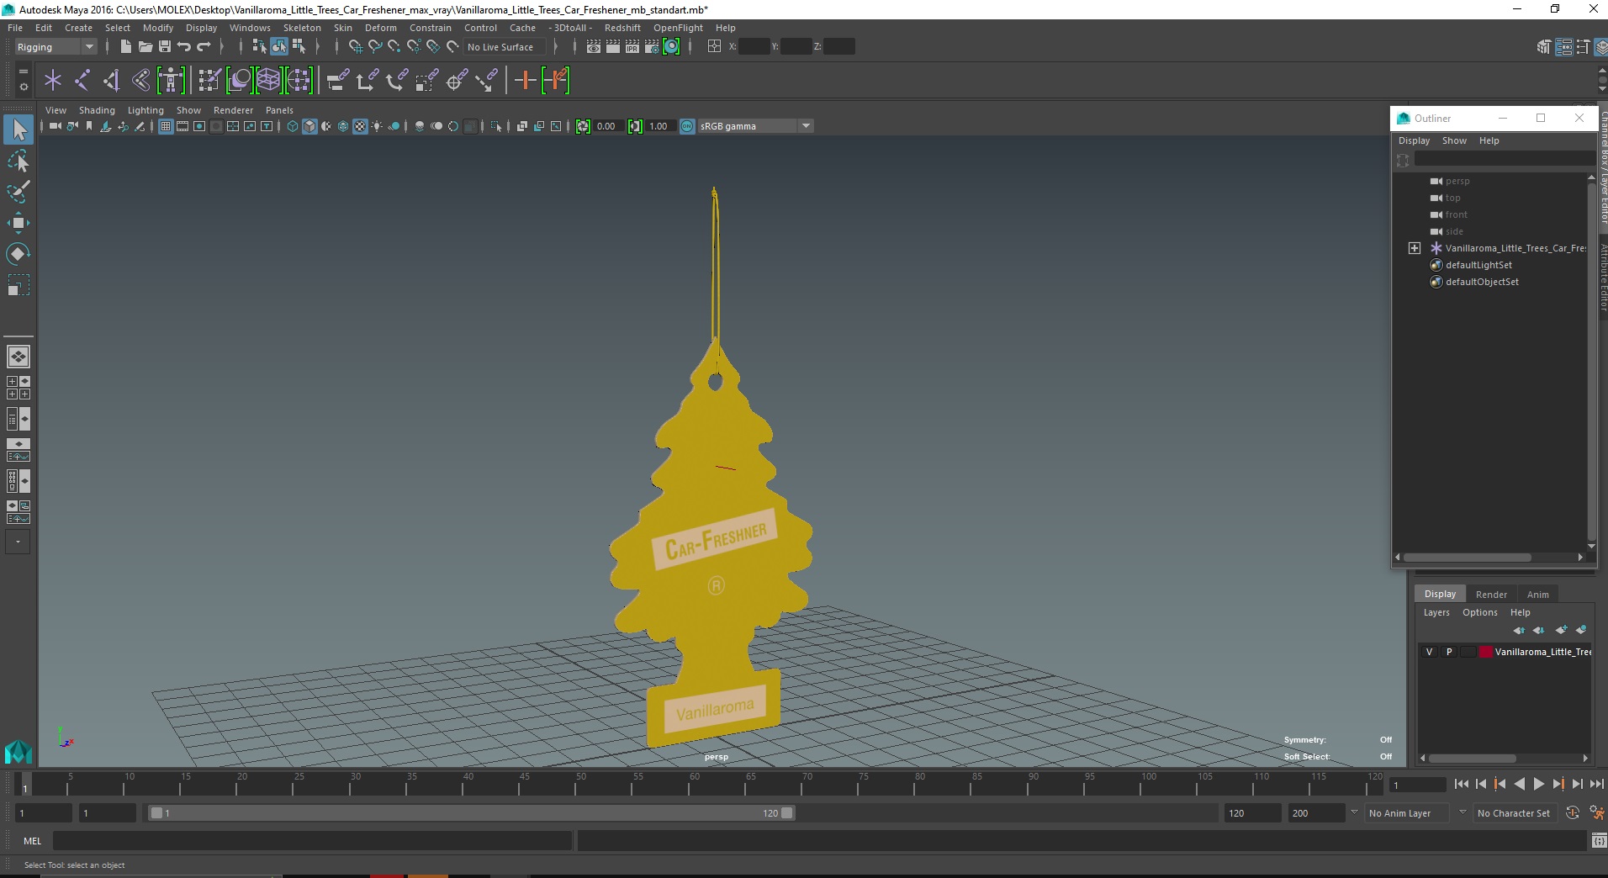Activate the Rotate tool in toolbox
Image resolution: width=1608 pixels, height=878 pixels.
(19, 254)
